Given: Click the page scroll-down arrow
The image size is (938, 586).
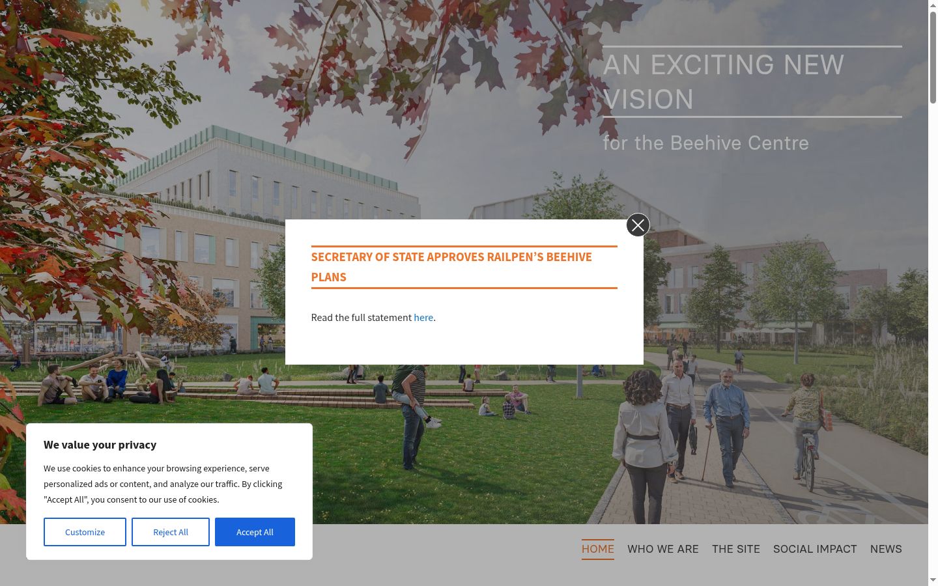Looking at the screenshot, I should click(933, 580).
